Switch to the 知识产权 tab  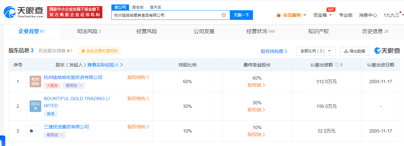(319, 31)
